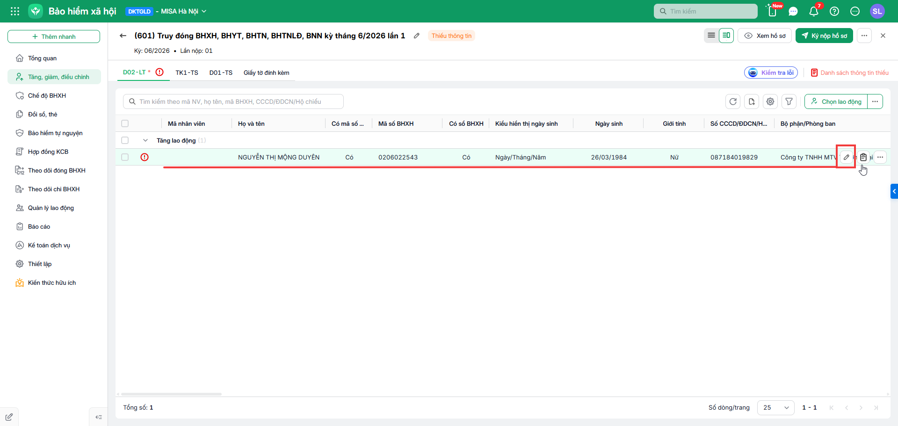
Task: Open Chế độ BHXH in the sidebar
Action: (54, 95)
